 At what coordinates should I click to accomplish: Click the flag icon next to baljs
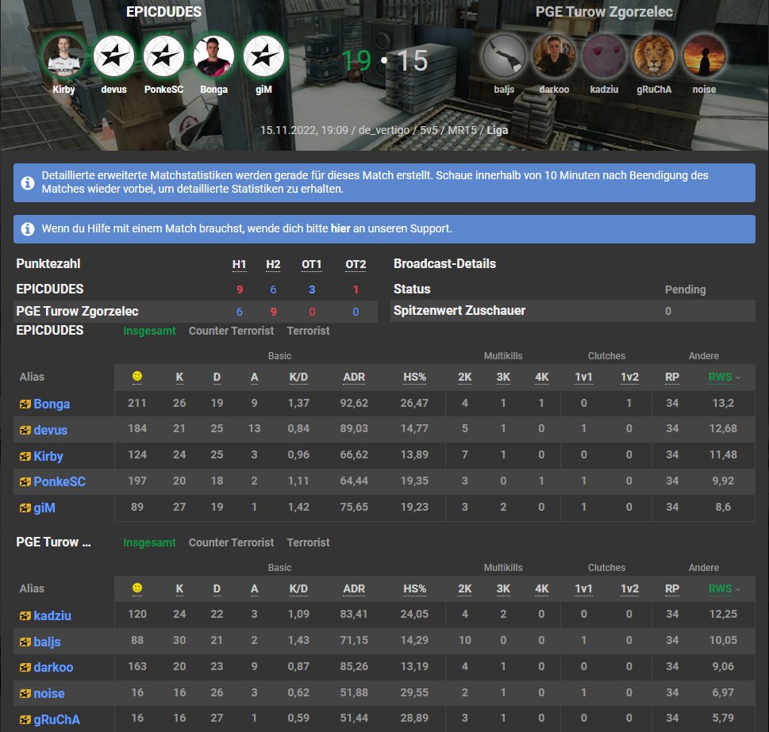click(x=25, y=642)
